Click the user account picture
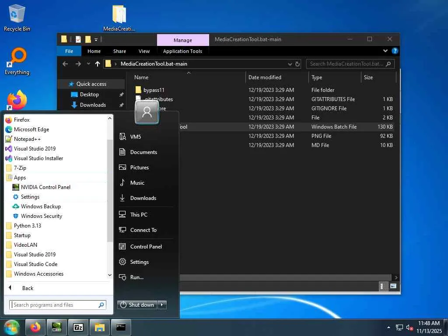 click(x=147, y=112)
